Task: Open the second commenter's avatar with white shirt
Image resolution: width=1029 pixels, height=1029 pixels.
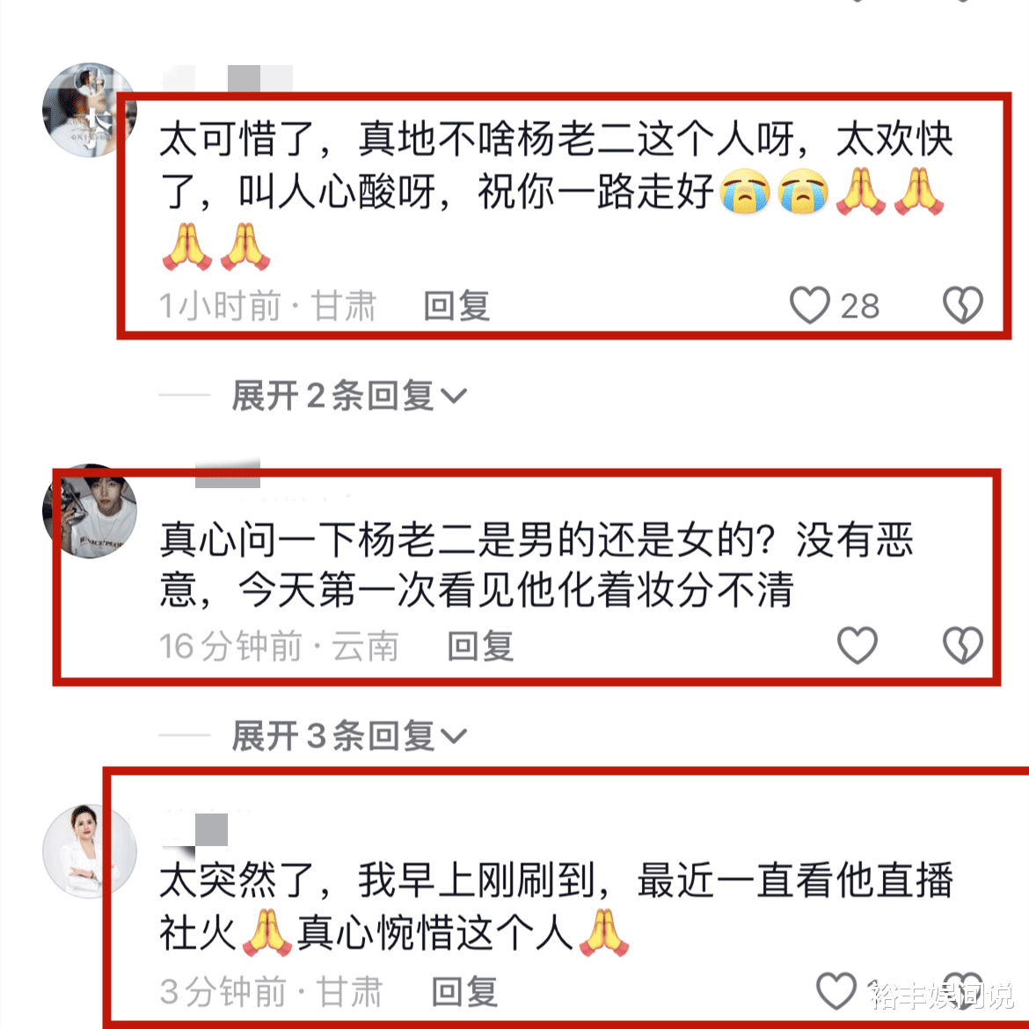Action: [89, 511]
